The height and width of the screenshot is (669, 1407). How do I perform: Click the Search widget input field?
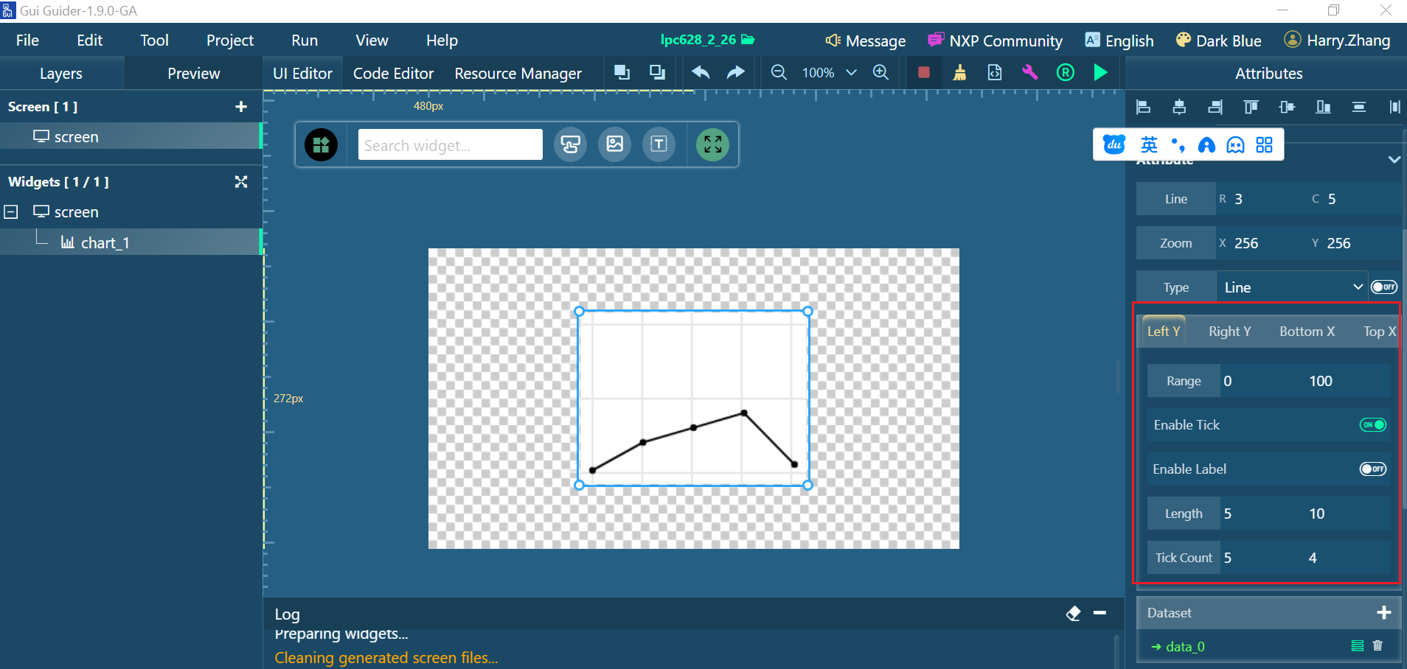tap(451, 144)
